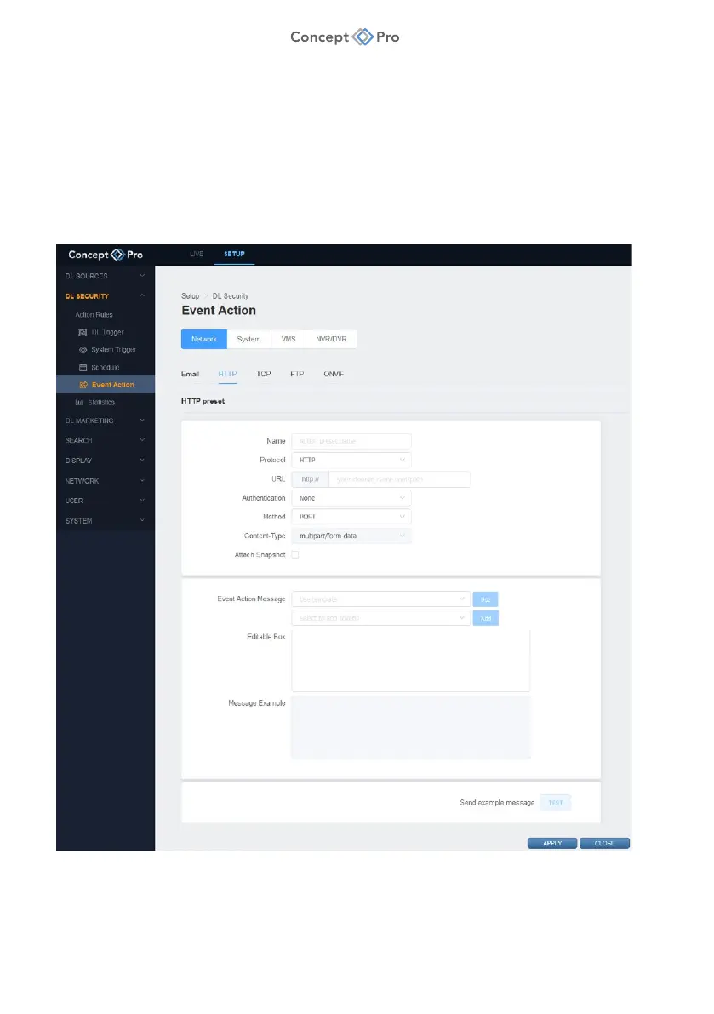Screen dimensions: 714x1014
Task: Open Action Rules in the sidebar
Action: 94,315
